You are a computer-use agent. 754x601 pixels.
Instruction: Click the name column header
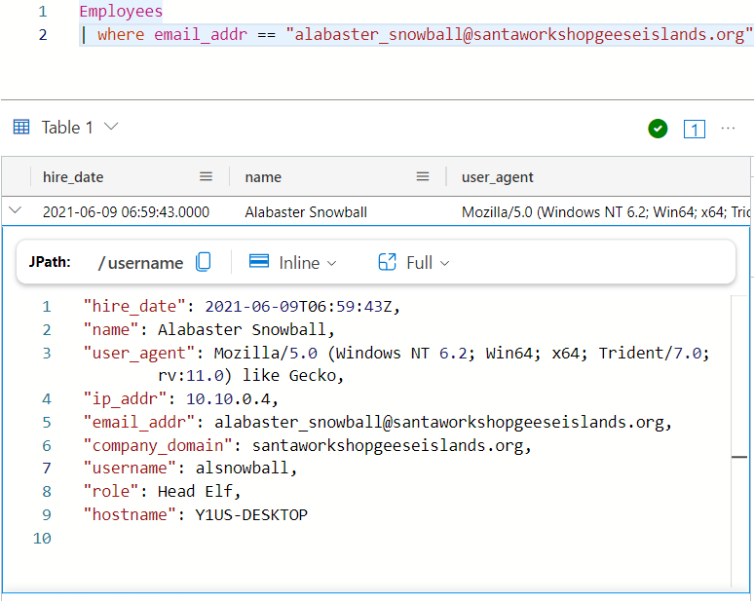pyautogui.click(x=263, y=177)
